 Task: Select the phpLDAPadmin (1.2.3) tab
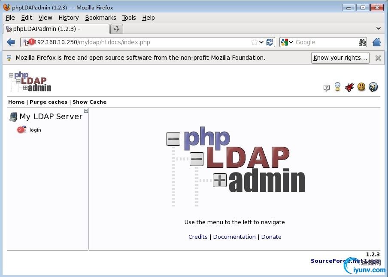coord(56,29)
